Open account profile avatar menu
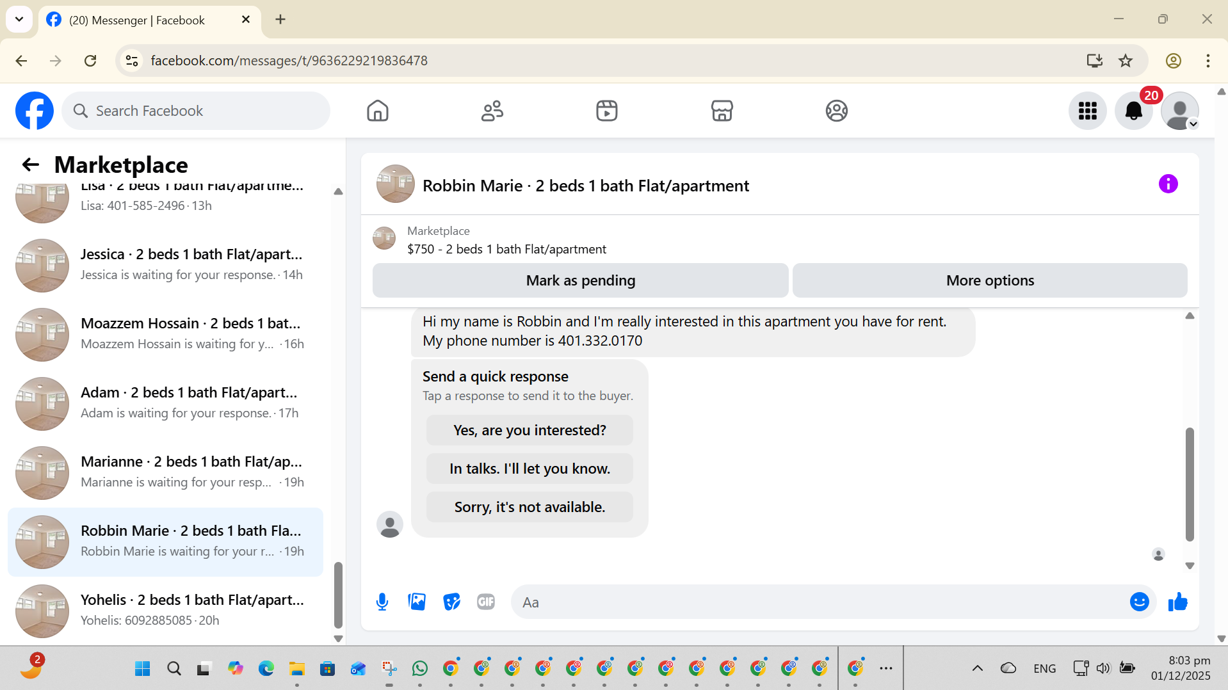This screenshot has width=1228, height=690. [x=1180, y=111]
